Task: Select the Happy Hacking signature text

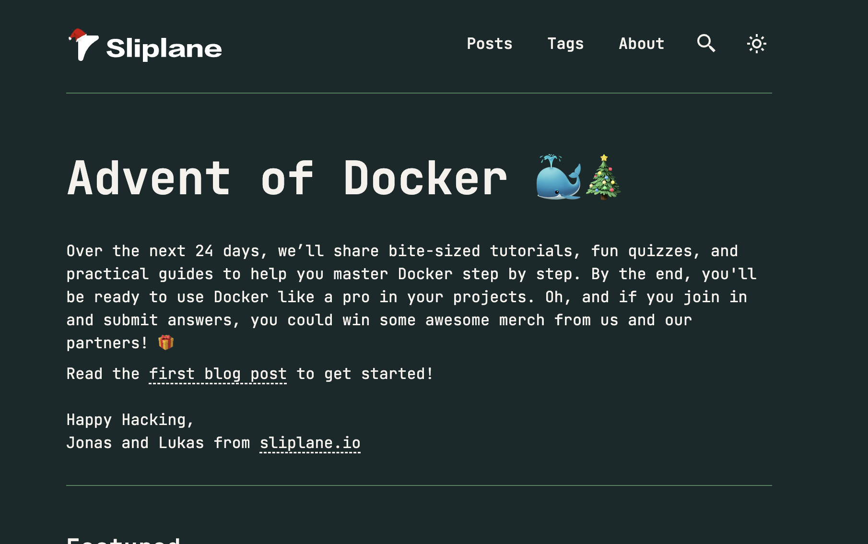Action: 130,420
